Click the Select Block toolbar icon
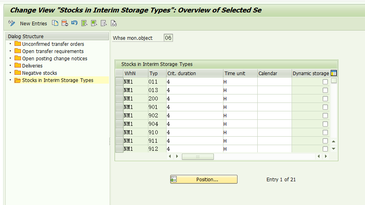 click(94, 23)
